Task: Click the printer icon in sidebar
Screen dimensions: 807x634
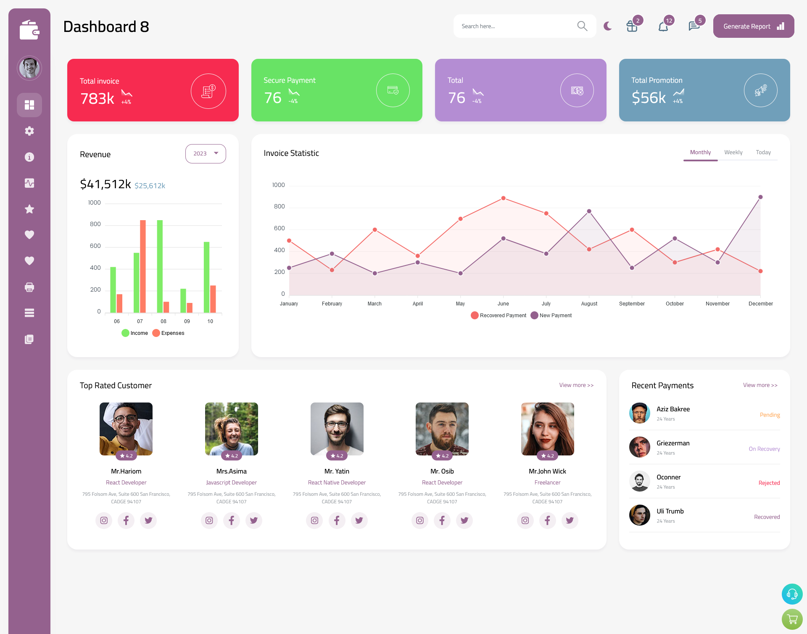Action: point(29,286)
